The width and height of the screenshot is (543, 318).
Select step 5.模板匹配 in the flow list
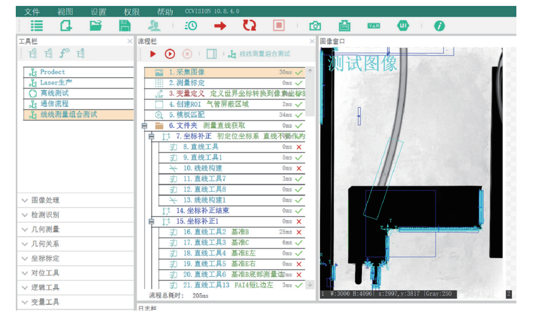pos(186,115)
